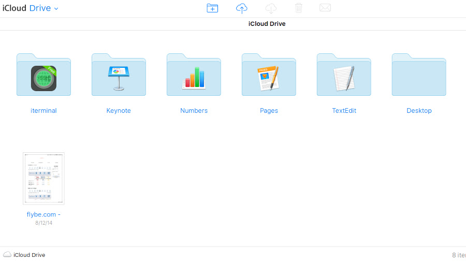Viewport: 466px width, 262px height.
Task: Click the flybe.com file name label
Action: (x=43, y=214)
